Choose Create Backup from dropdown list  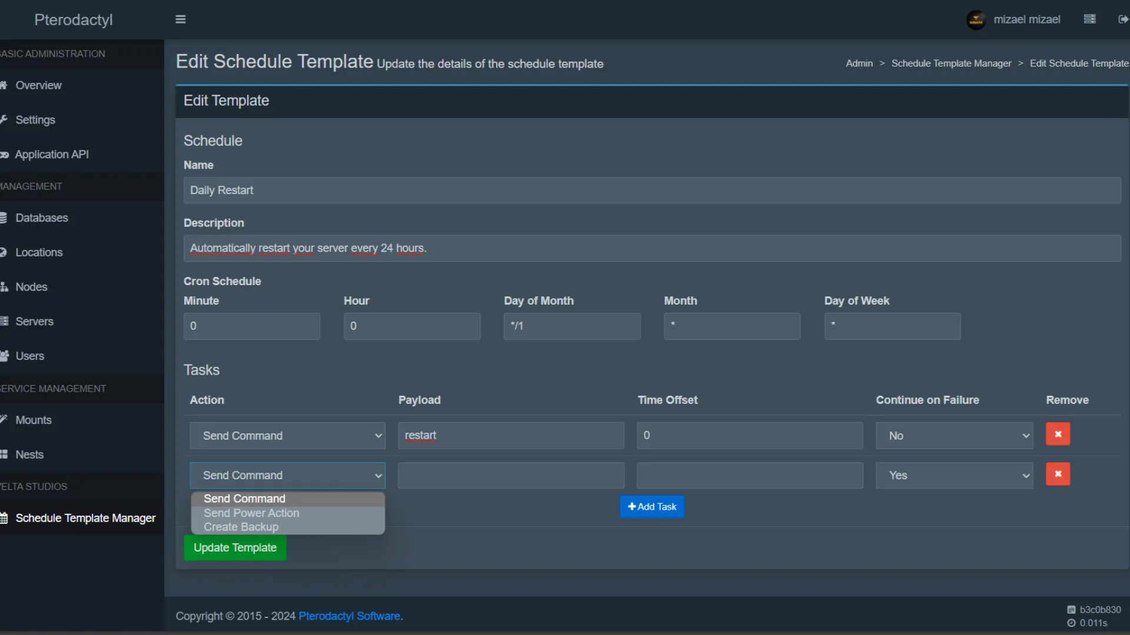pos(241,527)
